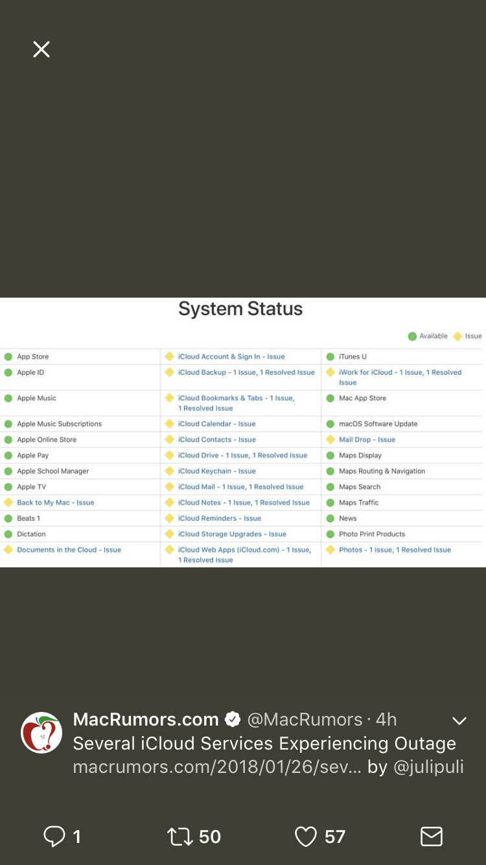Close the image viewer with the X

41,49
